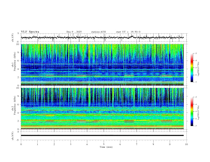
Task: Click the ch.1 voltage waveform trace
Action: (102, 38)
